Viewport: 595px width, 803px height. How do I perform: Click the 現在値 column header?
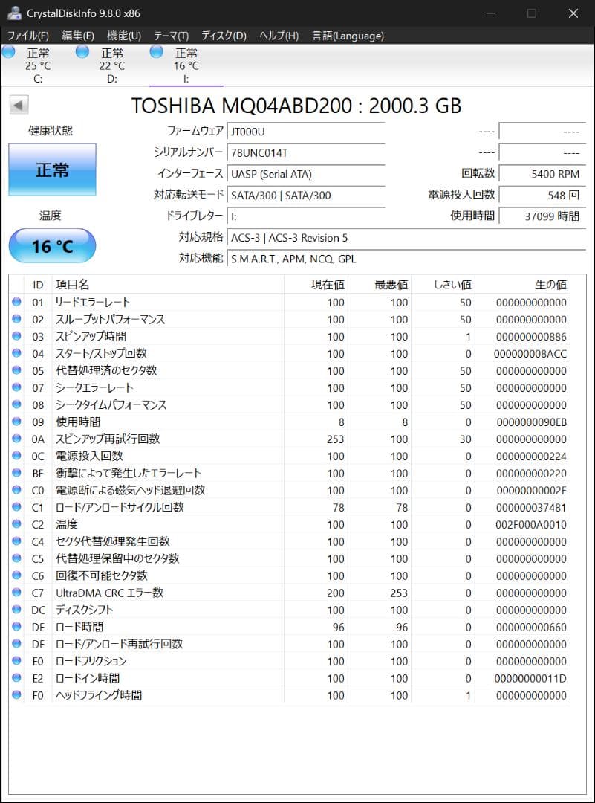316,284
